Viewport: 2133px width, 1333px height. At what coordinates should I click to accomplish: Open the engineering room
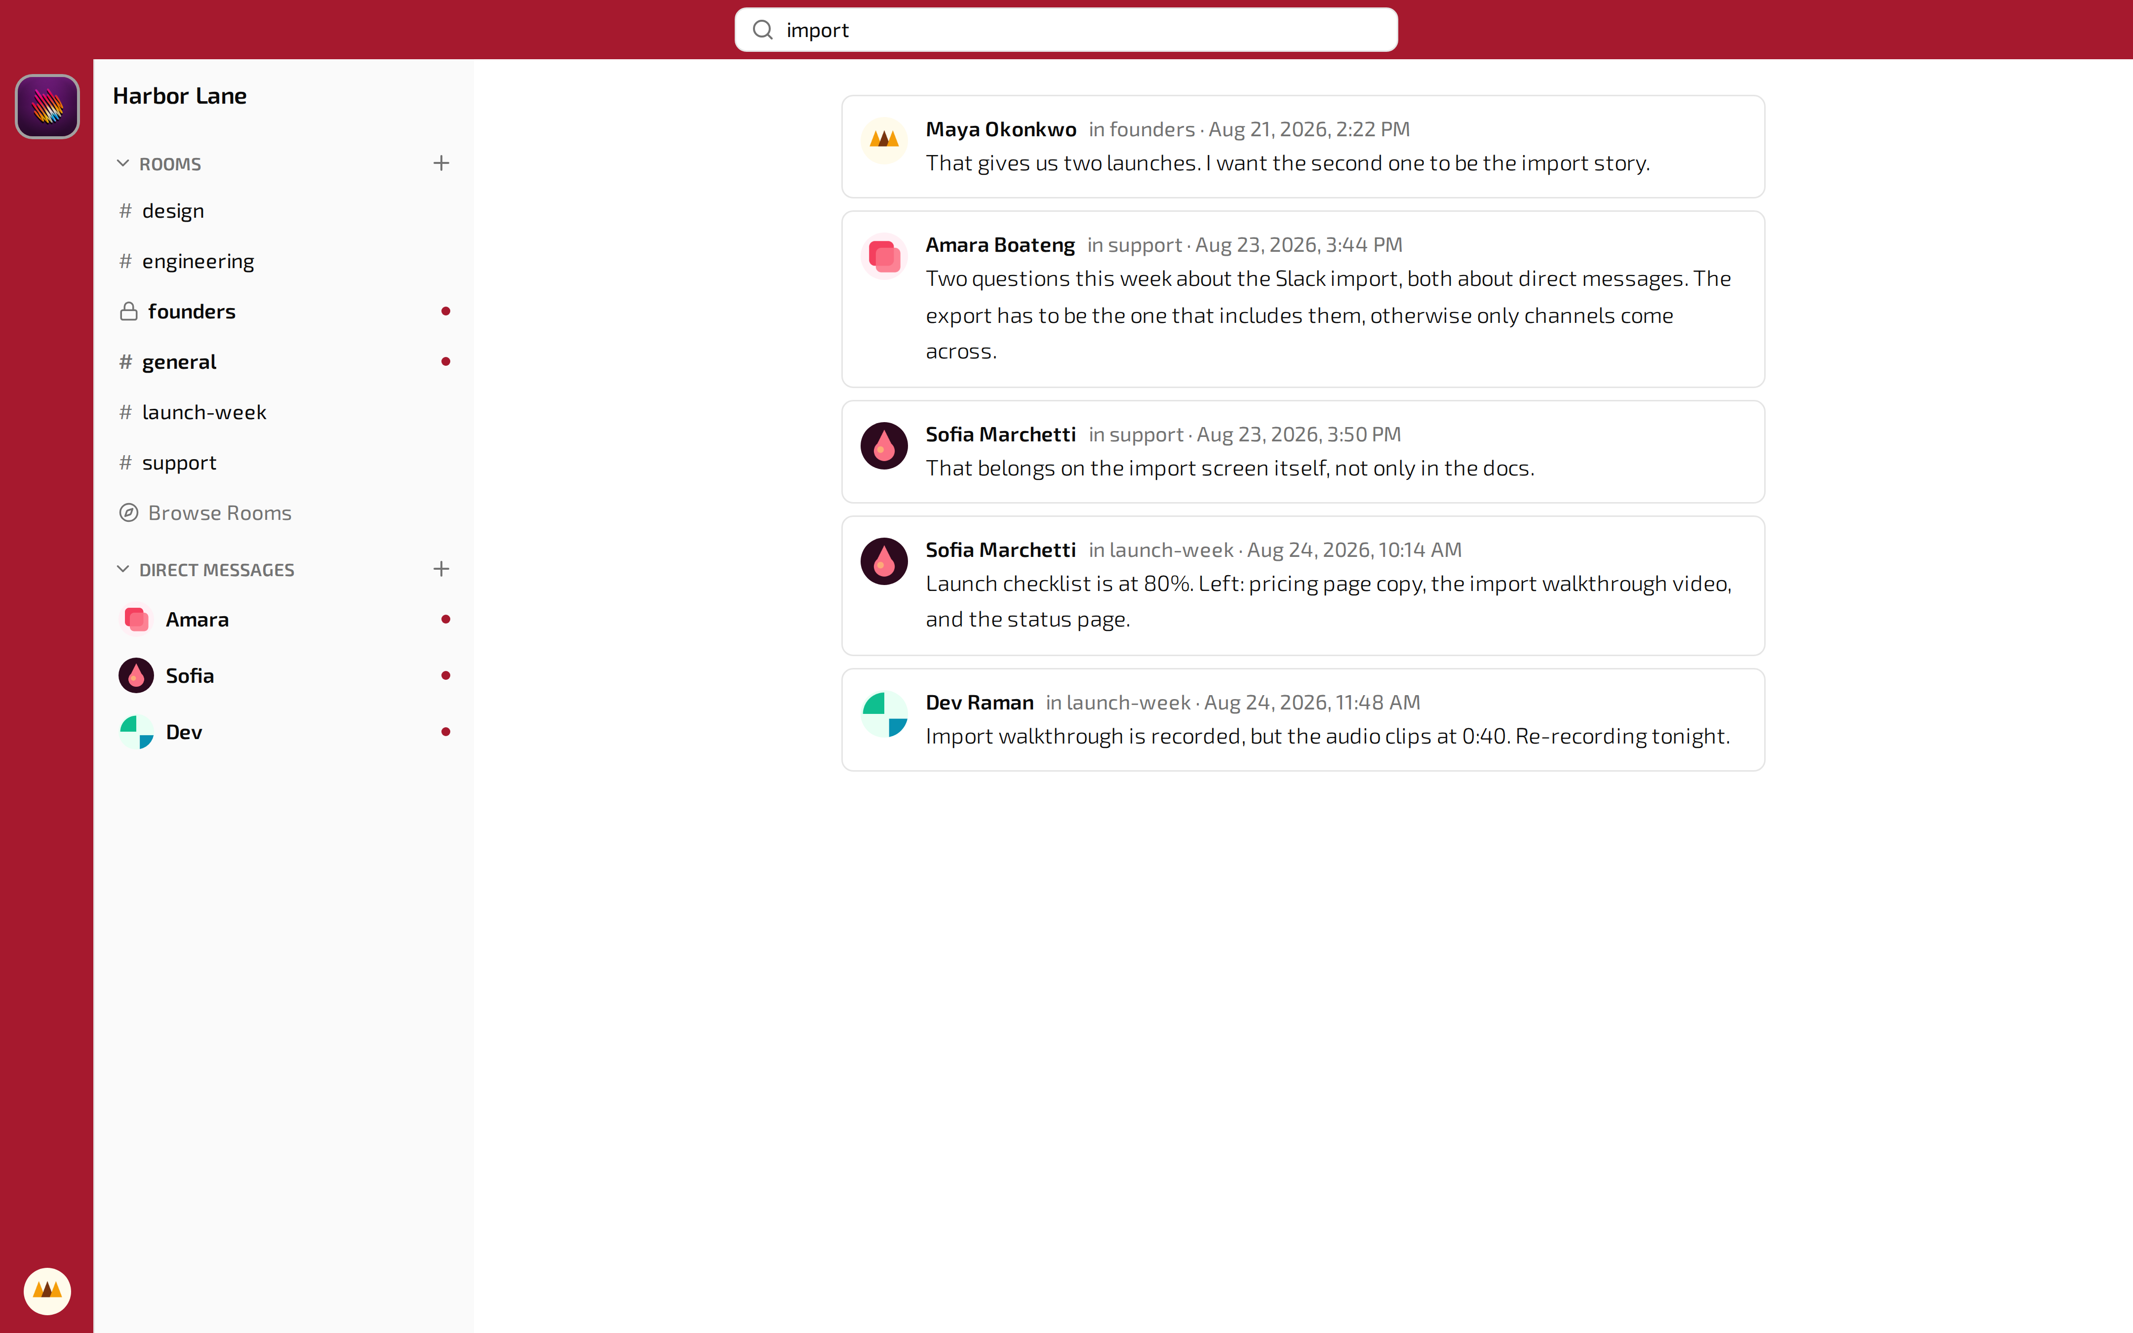[284, 261]
